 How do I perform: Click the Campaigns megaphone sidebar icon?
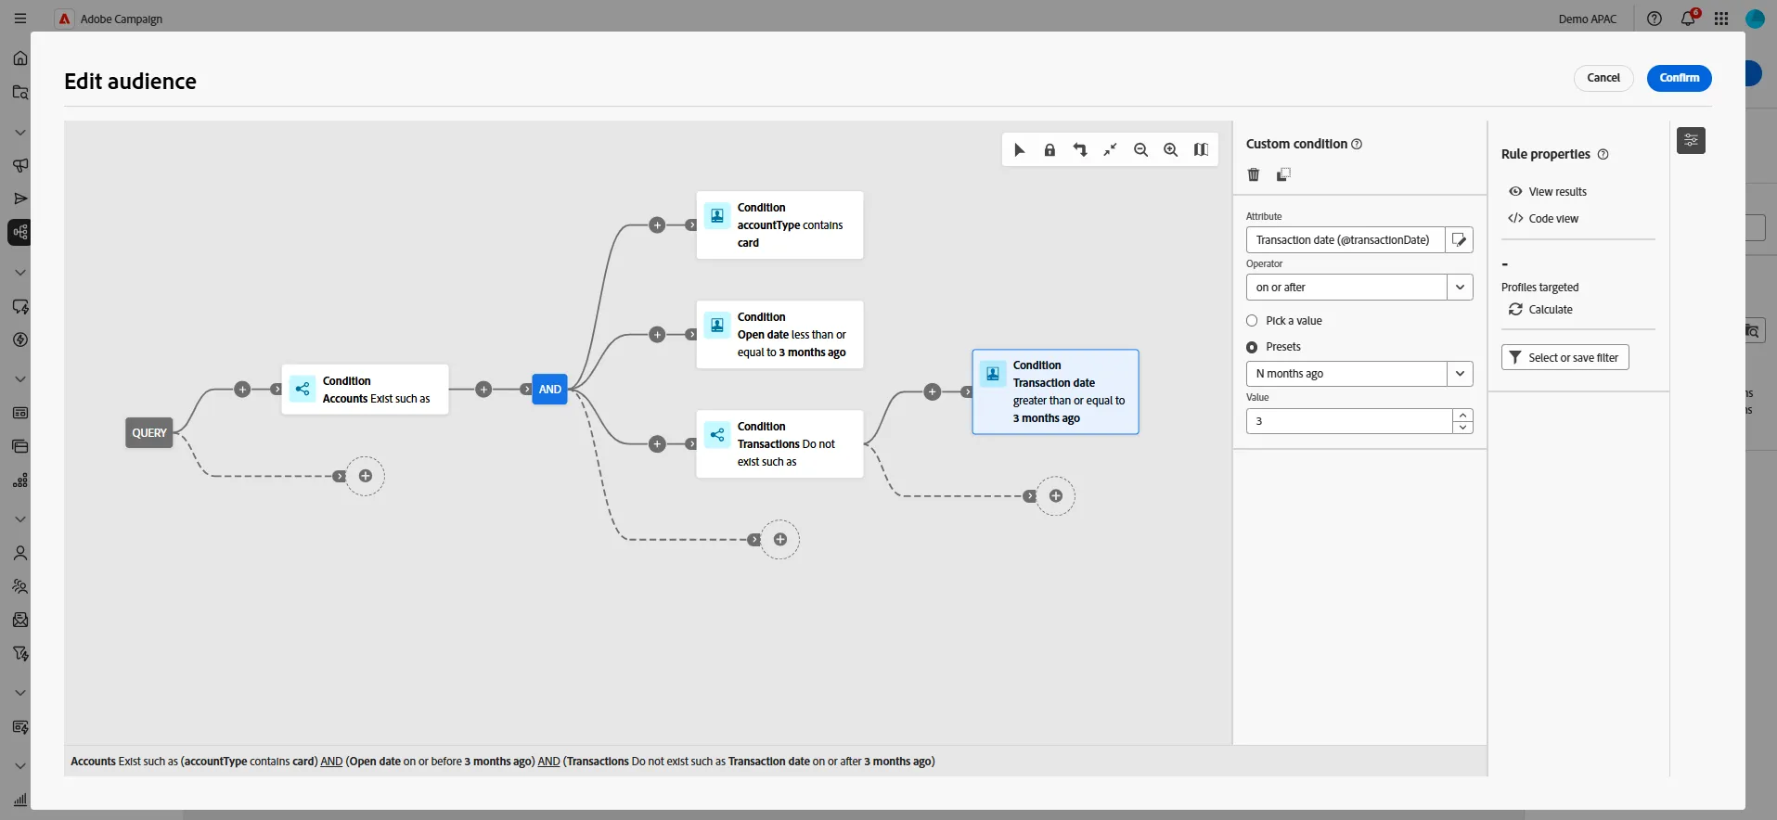20,166
